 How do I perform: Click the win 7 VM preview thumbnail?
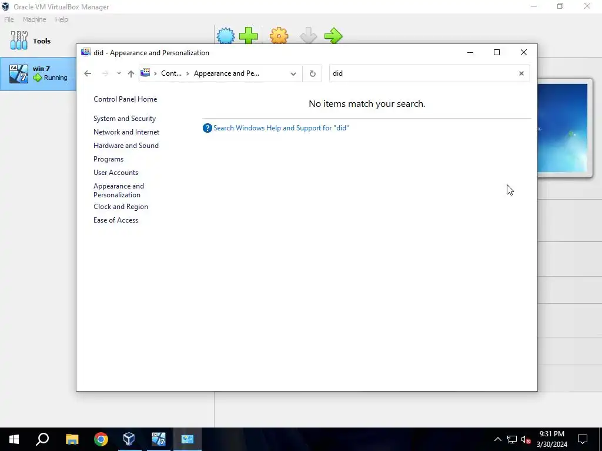(563, 128)
